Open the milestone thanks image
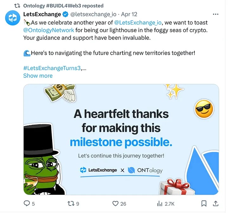Viewport: 228px width, 213px height. click(x=121, y=139)
